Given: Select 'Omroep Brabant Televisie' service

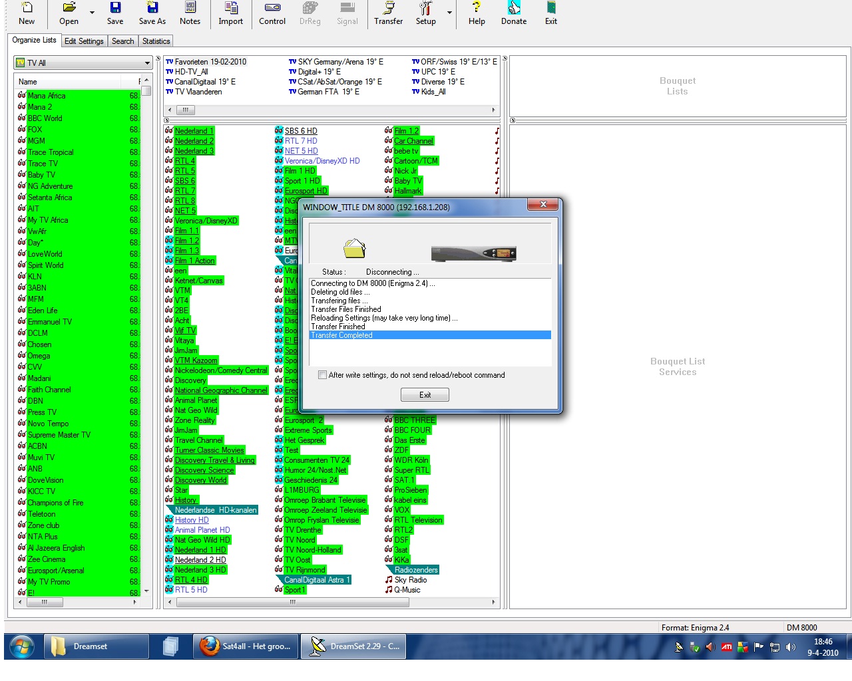Looking at the screenshot, I should 325,500.
